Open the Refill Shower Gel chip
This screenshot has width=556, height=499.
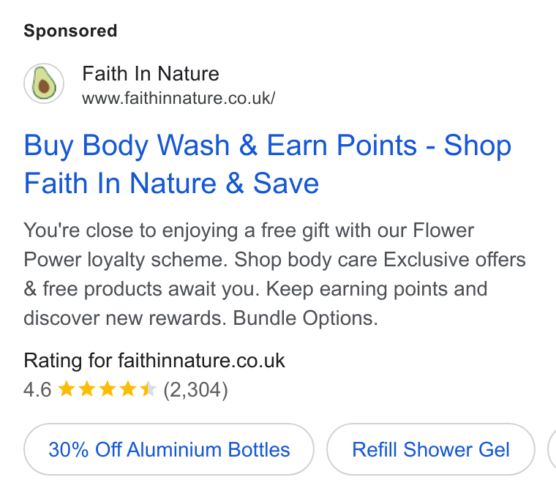430,449
